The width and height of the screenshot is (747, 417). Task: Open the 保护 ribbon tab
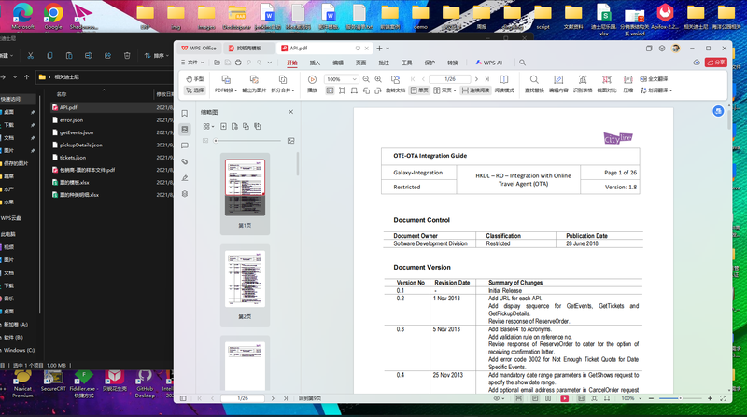click(x=430, y=63)
